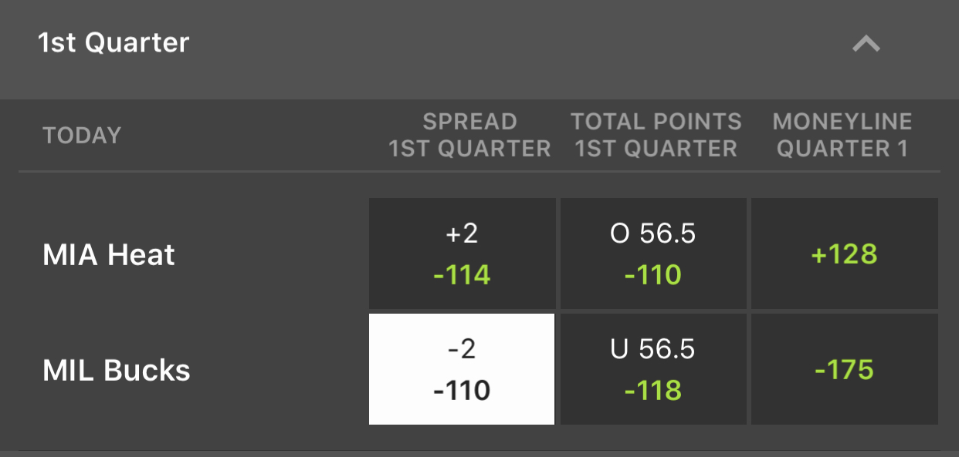Tap the green -118 odds value
The image size is (959, 457).
653,390
